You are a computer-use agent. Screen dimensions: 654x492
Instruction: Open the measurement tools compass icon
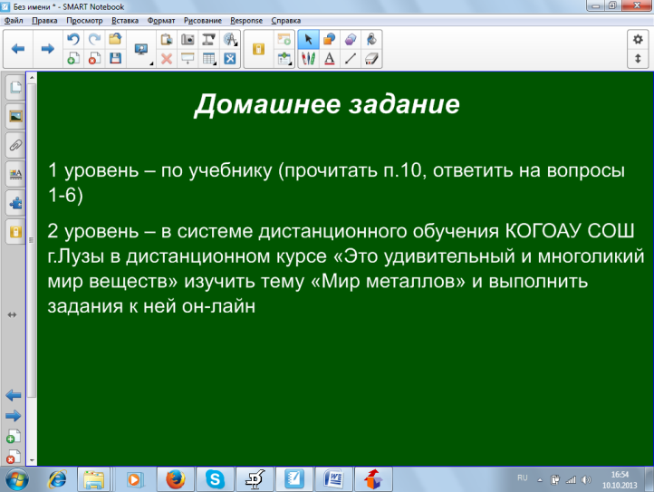(229, 40)
